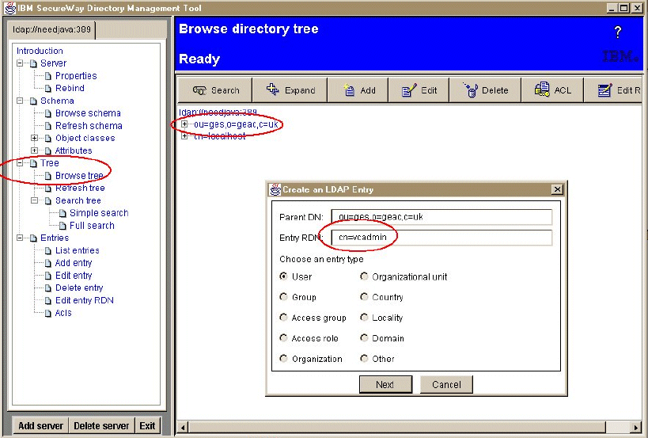Click the Edit RDN toolbar icon

pyautogui.click(x=604, y=90)
